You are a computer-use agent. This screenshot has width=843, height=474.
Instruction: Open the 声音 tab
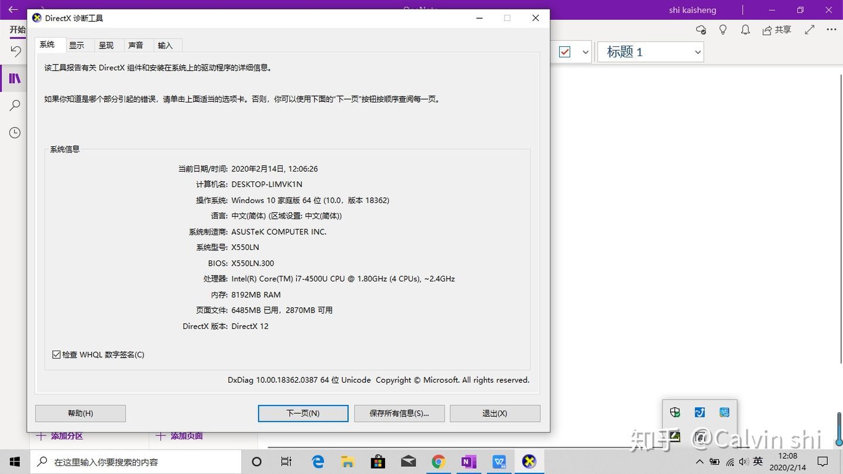coord(136,45)
